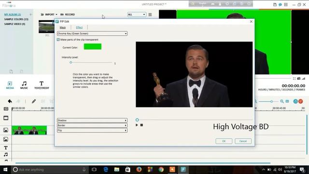Click the green Current Color swatch

93,46
